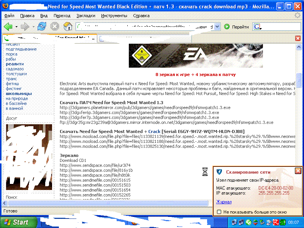Image resolution: width=304 pixels, height=228 pixels.
Task: Click the green checkmark tray icon
Action: point(249,222)
